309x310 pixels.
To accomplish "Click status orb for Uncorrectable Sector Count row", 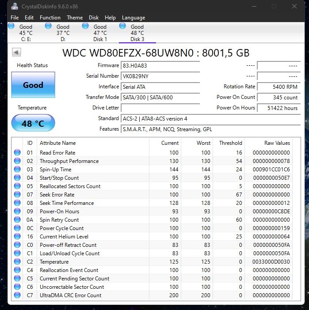I will [17, 287].
